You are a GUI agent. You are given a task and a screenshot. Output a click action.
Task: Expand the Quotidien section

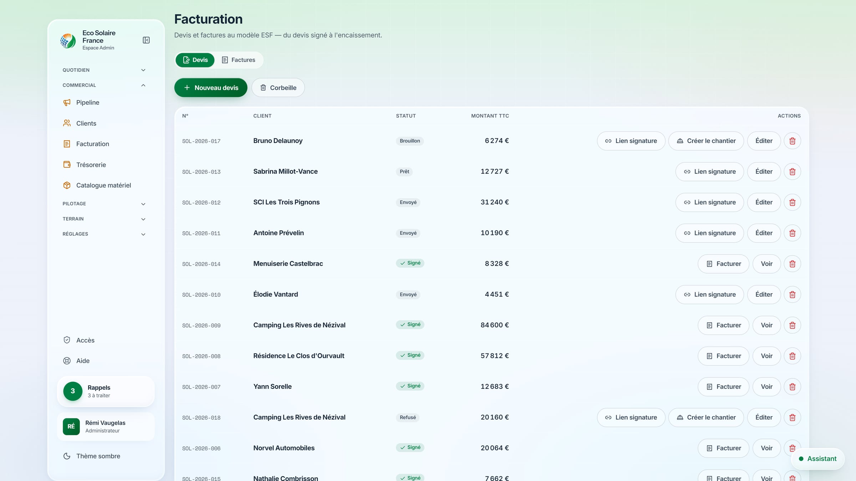click(104, 70)
